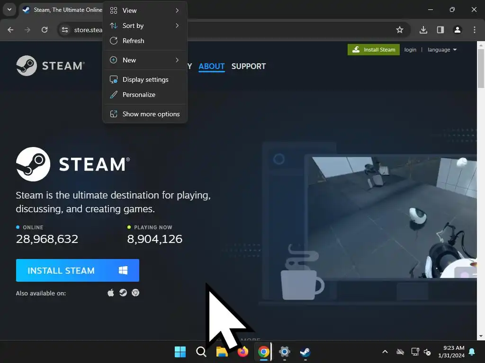Viewport: 485px width, 363px height.
Task: Go back with browser back arrow
Action: (10, 30)
